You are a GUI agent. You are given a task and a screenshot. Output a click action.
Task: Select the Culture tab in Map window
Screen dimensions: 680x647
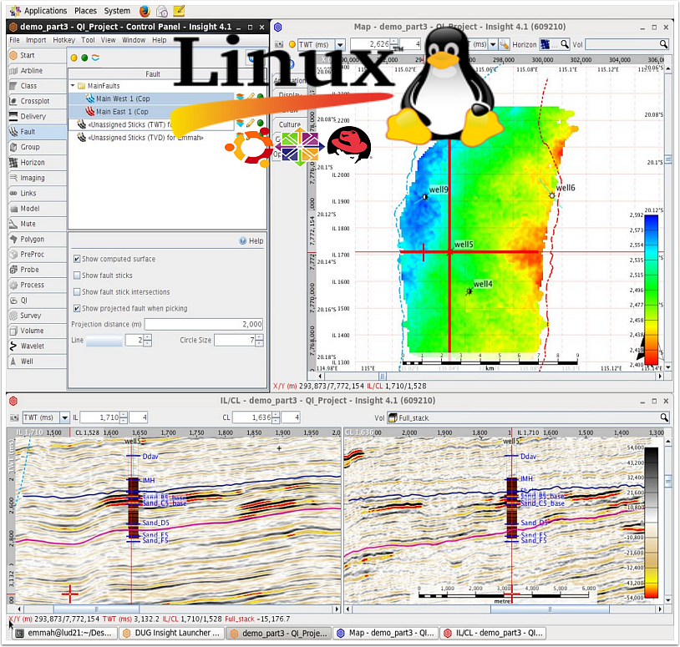point(290,124)
